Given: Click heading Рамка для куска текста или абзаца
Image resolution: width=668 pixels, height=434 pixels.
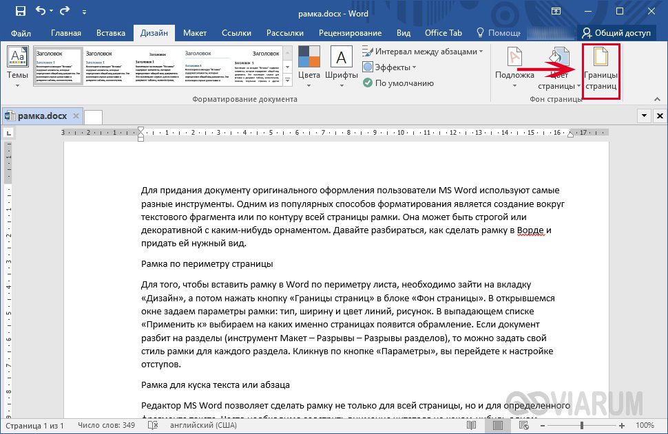Looking at the screenshot, I should tap(216, 384).
